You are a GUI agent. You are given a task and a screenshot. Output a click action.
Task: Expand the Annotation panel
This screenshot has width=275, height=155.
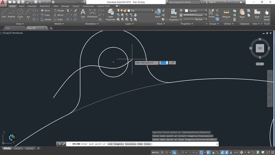[x=92, y=24]
